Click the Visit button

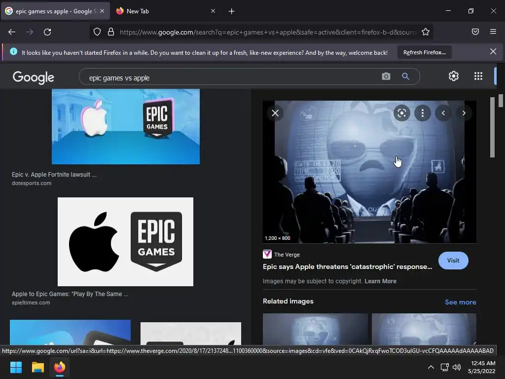[453, 261]
